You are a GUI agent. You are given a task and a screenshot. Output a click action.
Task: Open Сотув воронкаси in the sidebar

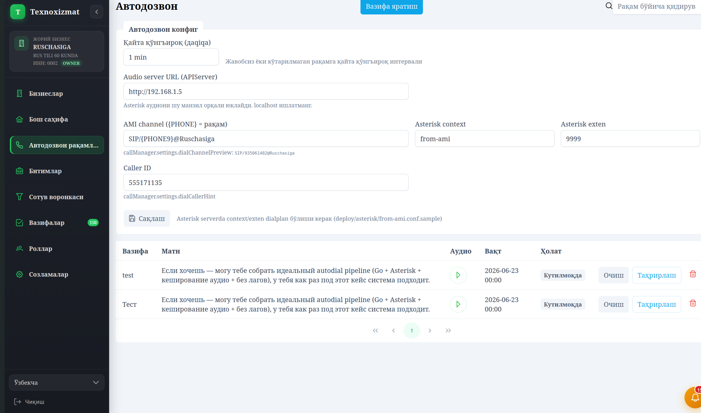click(57, 197)
